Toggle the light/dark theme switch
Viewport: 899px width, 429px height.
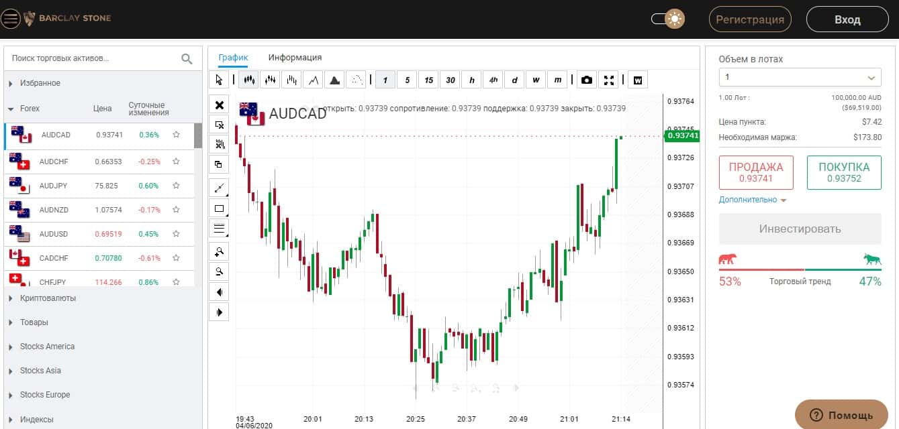pos(668,19)
